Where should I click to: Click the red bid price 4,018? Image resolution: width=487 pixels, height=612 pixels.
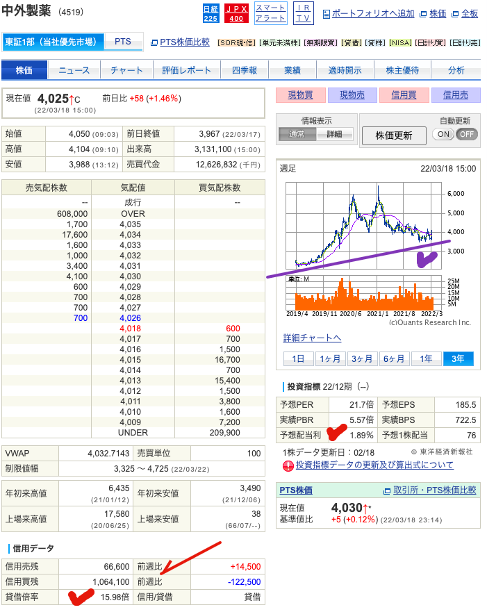(x=131, y=329)
